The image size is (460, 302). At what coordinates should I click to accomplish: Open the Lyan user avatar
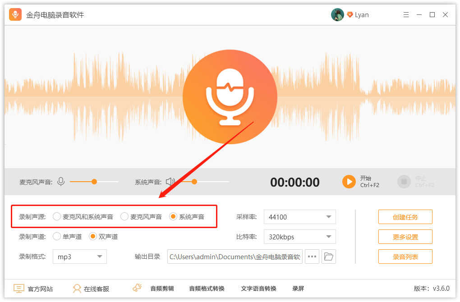pyautogui.click(x=337, y=15)
